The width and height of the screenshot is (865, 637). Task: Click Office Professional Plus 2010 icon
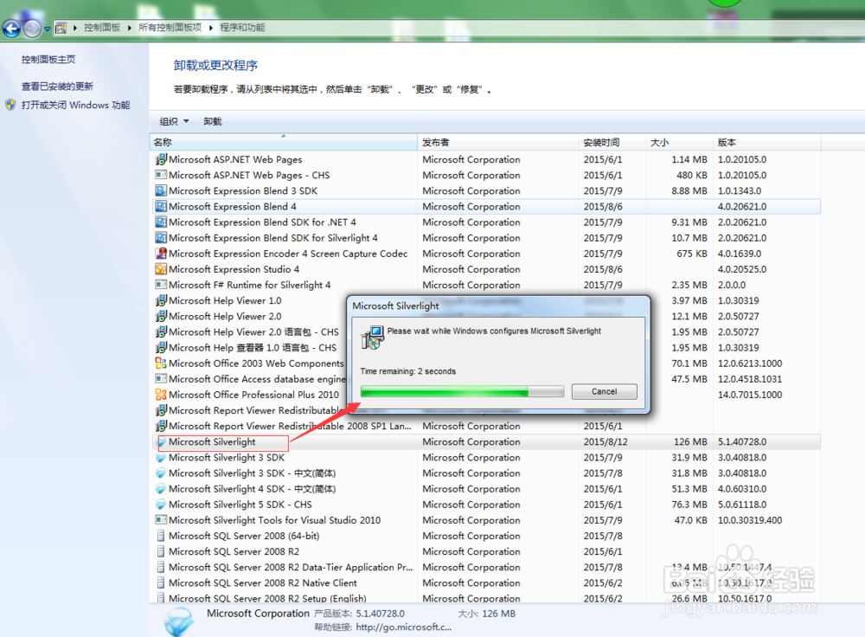pyautogui.click(x=161, y=395)
